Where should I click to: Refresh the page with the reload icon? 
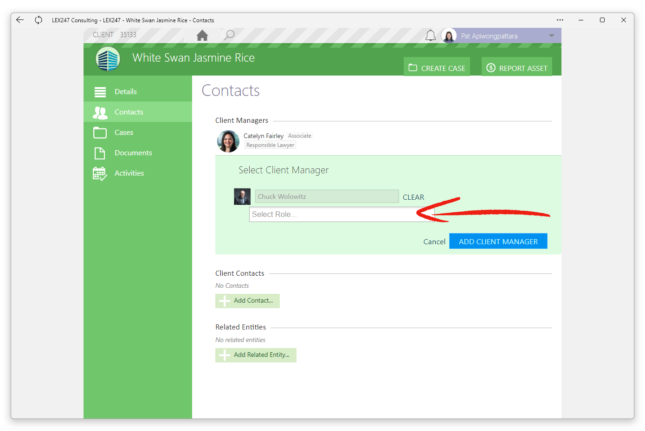(x=39, y=20)
